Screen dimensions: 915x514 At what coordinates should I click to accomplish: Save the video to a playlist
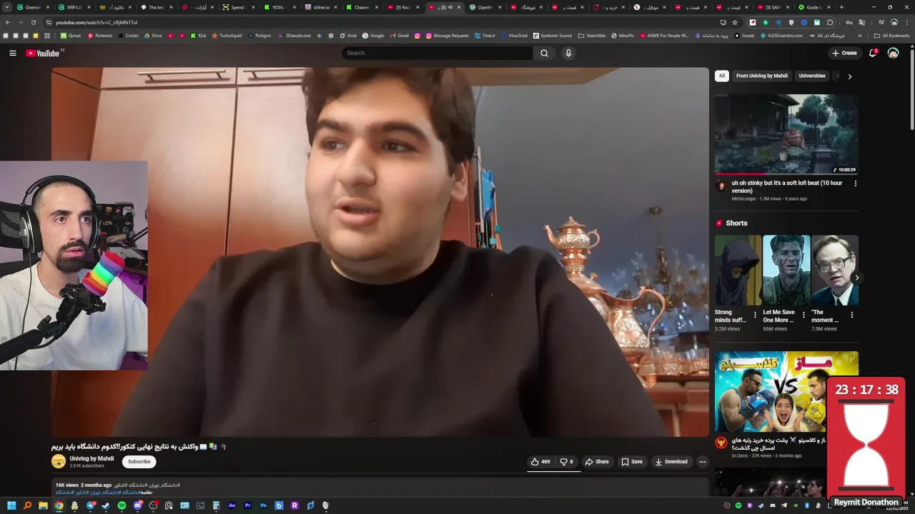tap(632, 462)
